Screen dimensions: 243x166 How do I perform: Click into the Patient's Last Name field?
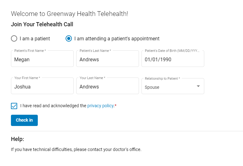(x=107, y=59)
